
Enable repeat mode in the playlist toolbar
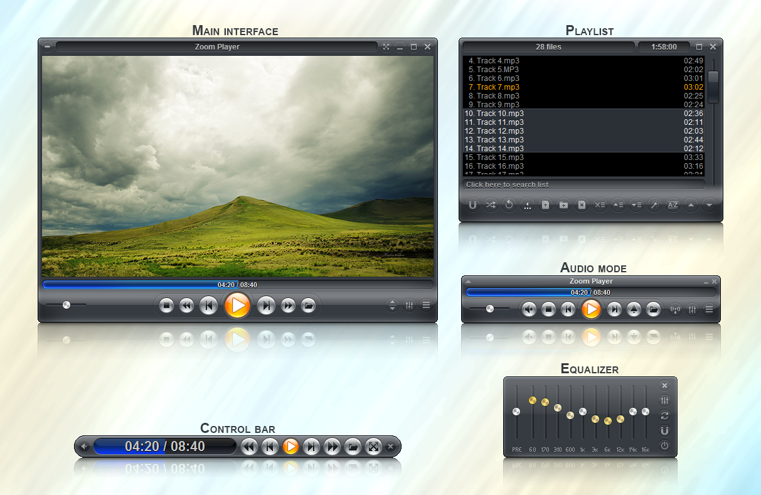509,205
